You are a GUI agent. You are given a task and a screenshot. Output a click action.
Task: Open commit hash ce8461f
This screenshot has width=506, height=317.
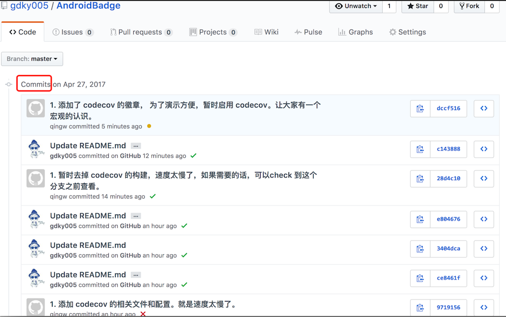pyautogui.click(x=448, y=278)
